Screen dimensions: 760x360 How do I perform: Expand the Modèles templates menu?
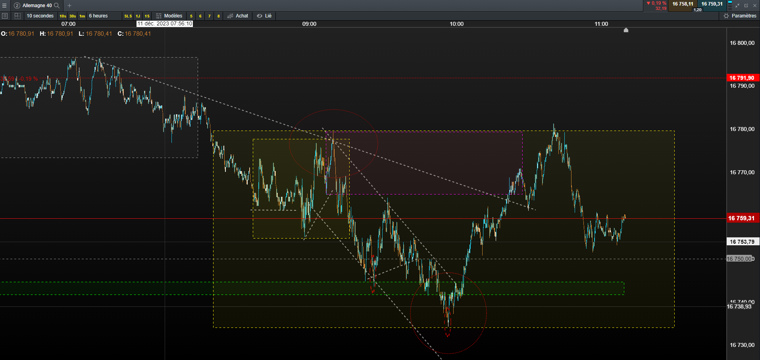coord(169,16)
